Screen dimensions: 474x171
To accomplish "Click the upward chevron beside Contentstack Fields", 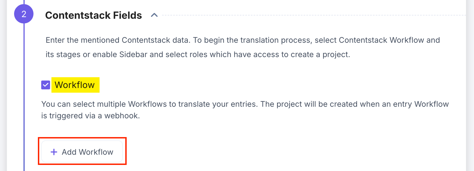I will pyautogui.click(x=155, y=15).
